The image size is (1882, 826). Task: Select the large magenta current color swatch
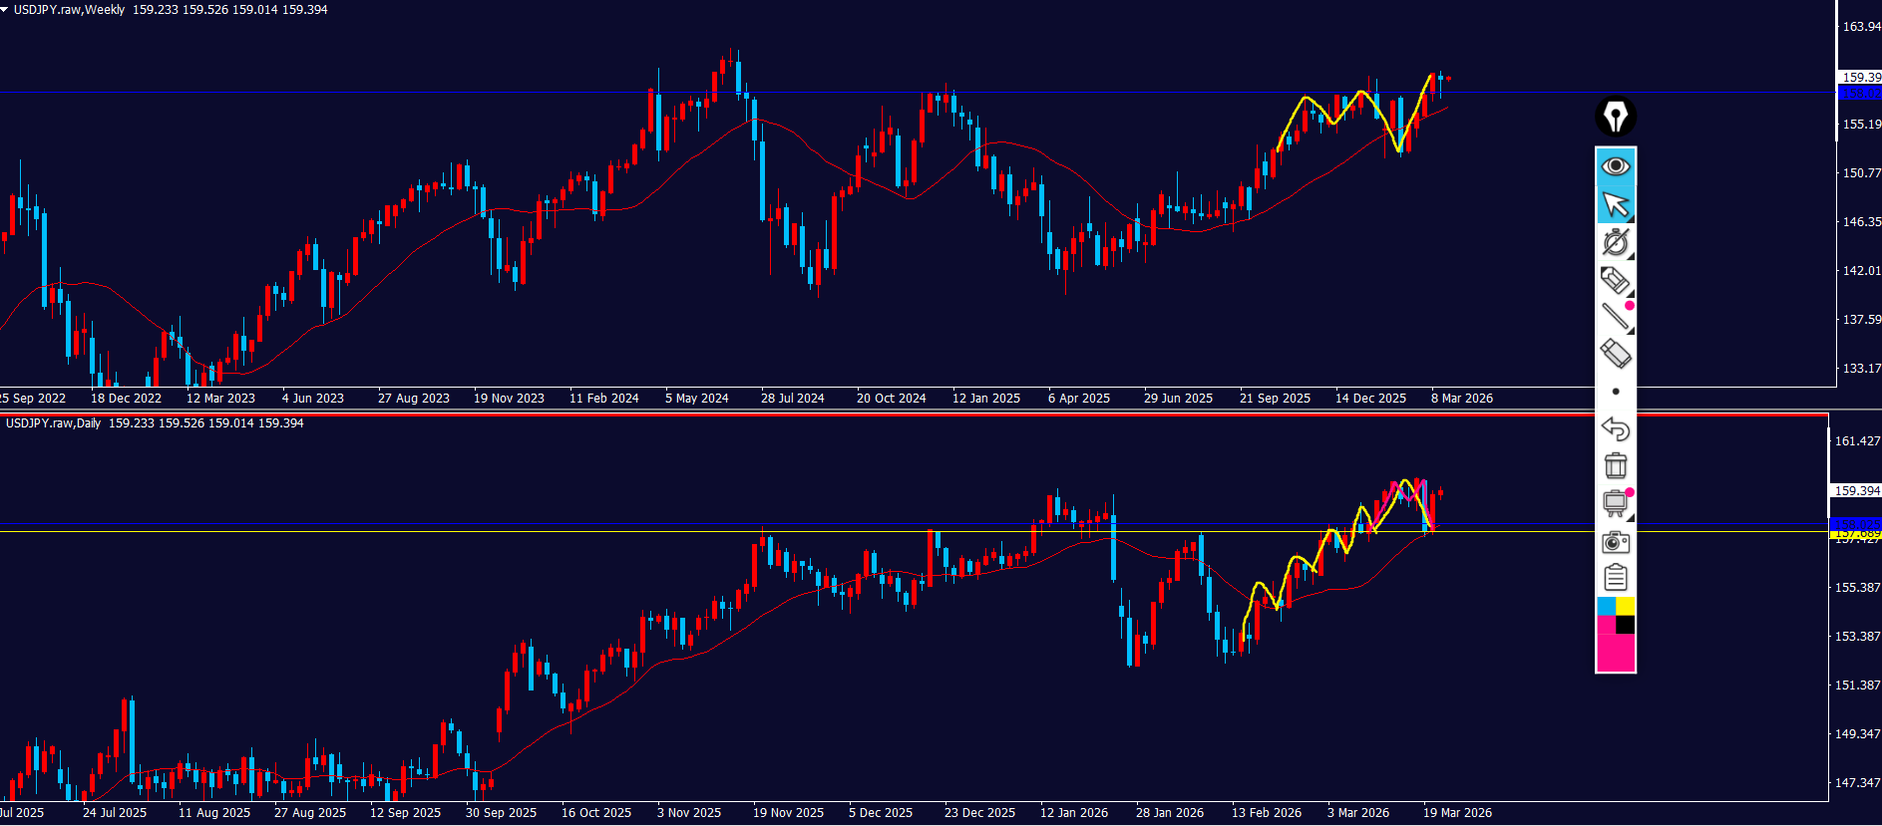(x=1615, y=653)
